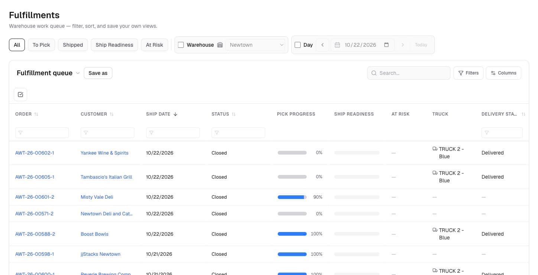The width and height of the screenshot is (538, 275).
Task: Click the Save as button
Action: 98,73
